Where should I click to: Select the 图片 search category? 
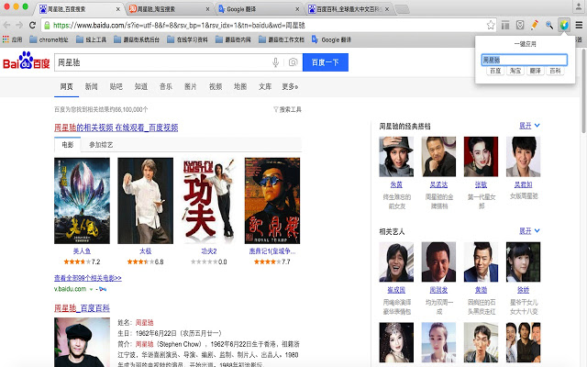[191, 86]
